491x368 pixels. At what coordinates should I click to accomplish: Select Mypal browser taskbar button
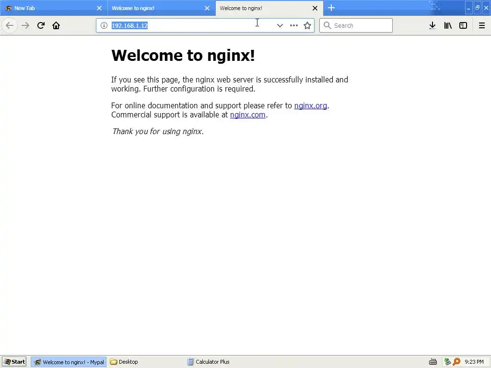coord(69,362)
